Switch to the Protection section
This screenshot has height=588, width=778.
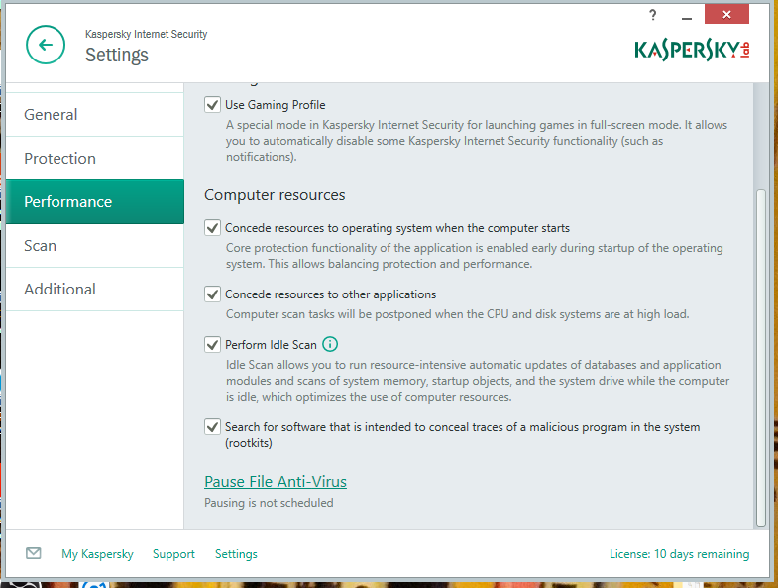coord(95,159)
